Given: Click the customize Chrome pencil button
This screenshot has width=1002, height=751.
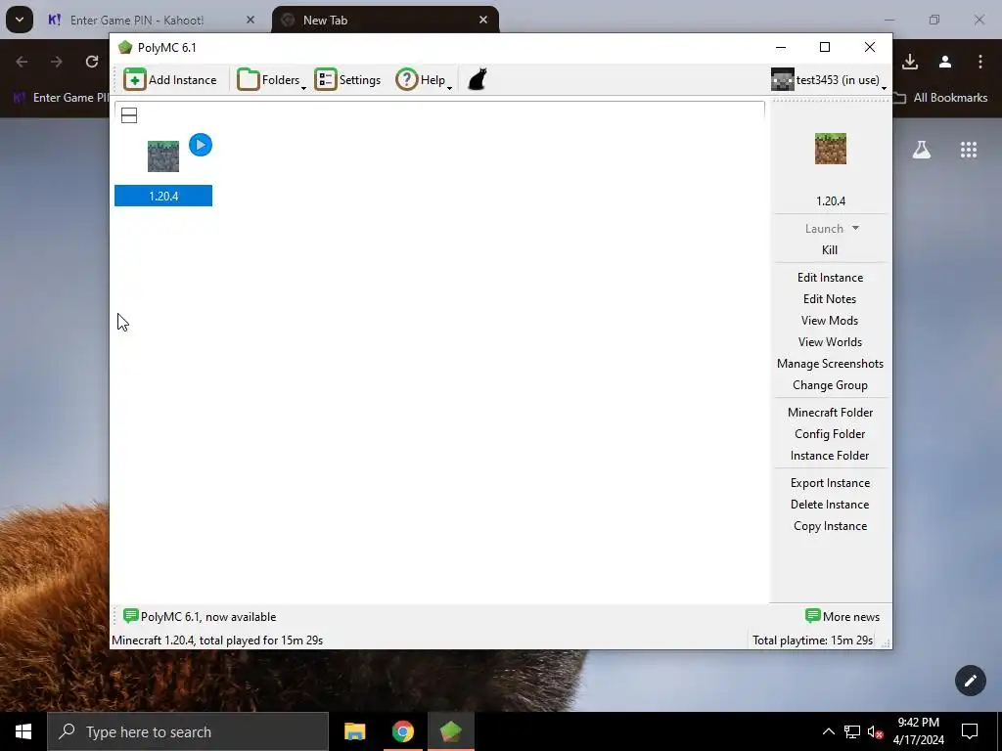Looking at the screenshot, I should coord(971,681).
